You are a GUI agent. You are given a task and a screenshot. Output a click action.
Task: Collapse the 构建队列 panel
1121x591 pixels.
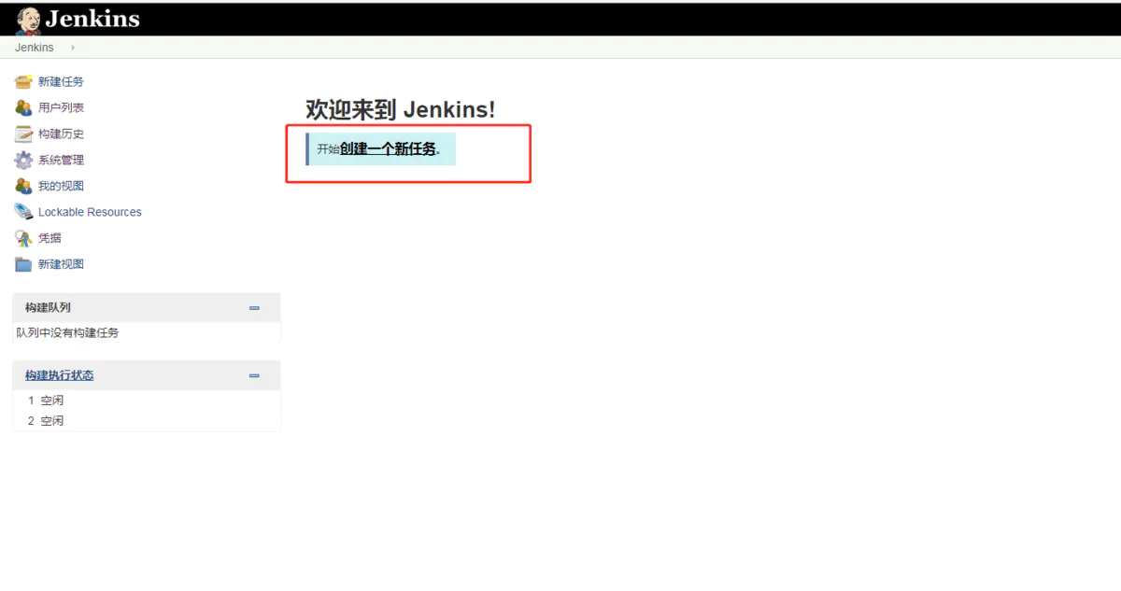click(254, 308)
